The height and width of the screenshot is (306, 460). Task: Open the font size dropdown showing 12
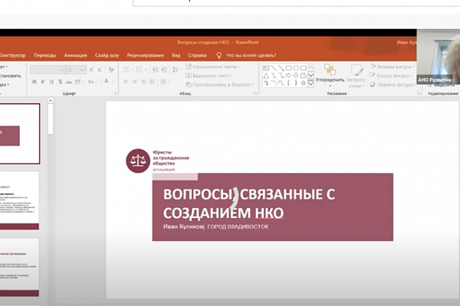coord(76,70)
